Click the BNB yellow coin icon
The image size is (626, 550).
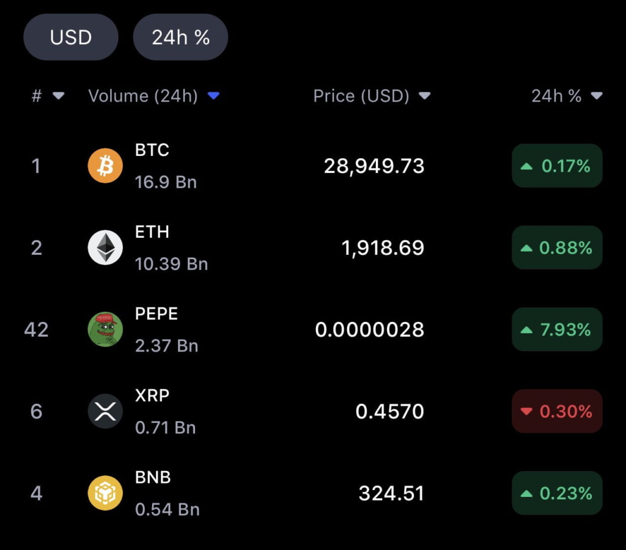(105, 493)
